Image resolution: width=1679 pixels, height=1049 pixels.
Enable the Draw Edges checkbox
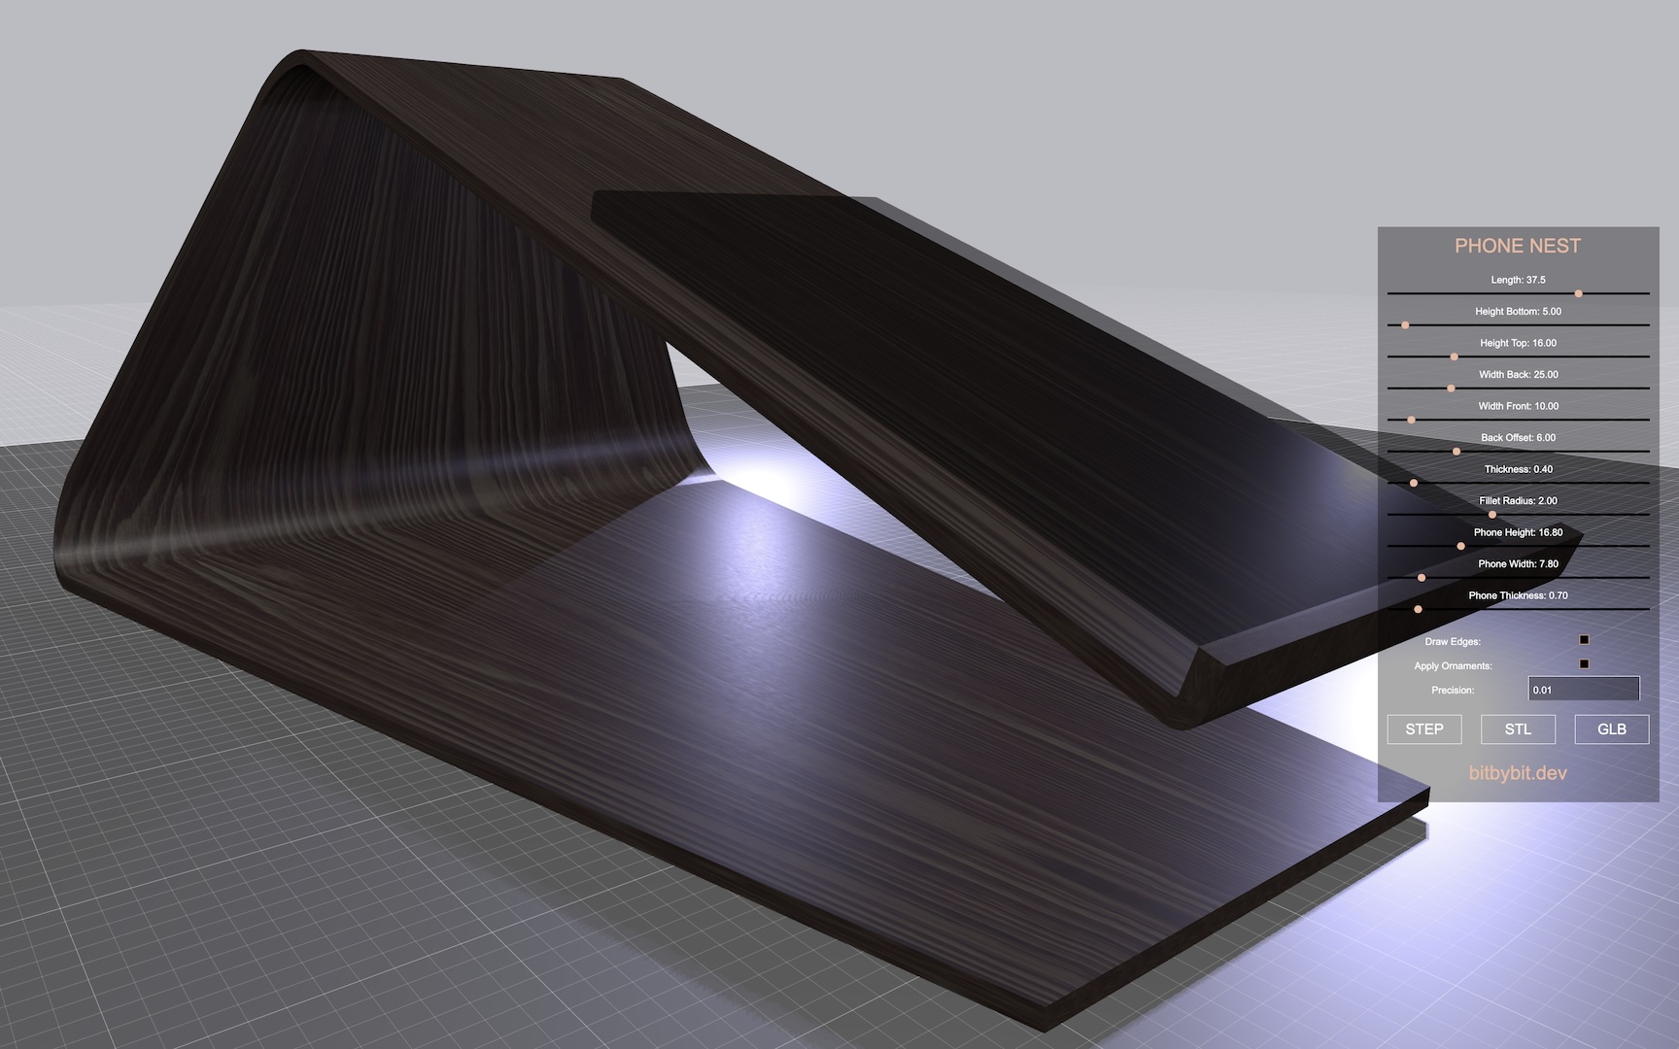click(x=1584, y=640)
